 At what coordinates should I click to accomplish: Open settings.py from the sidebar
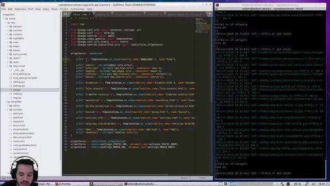click(x=19, y=82)
